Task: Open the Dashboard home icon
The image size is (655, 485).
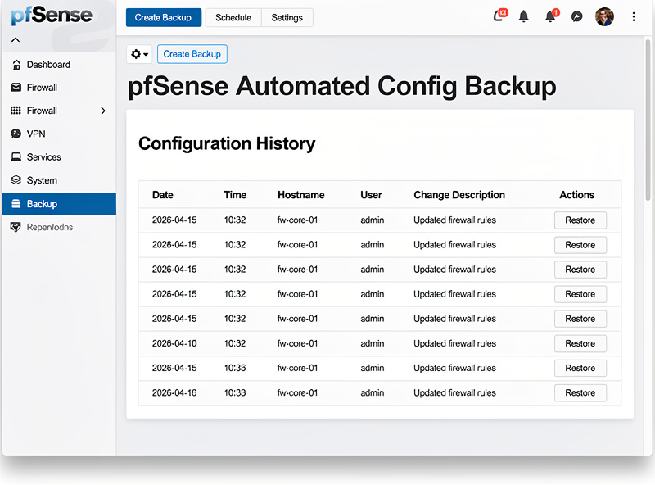Action: pos(16,65)
